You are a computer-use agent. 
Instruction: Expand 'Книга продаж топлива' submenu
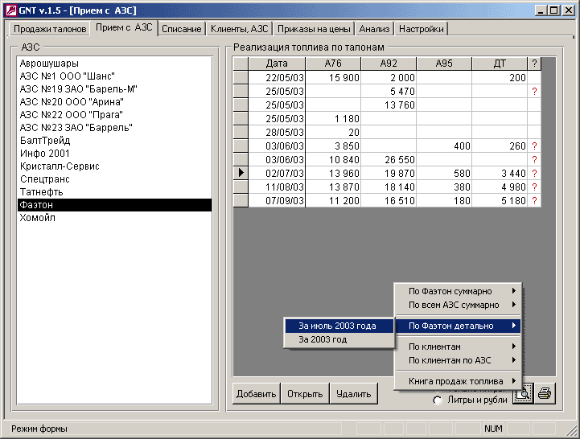[x=458, y=381]
